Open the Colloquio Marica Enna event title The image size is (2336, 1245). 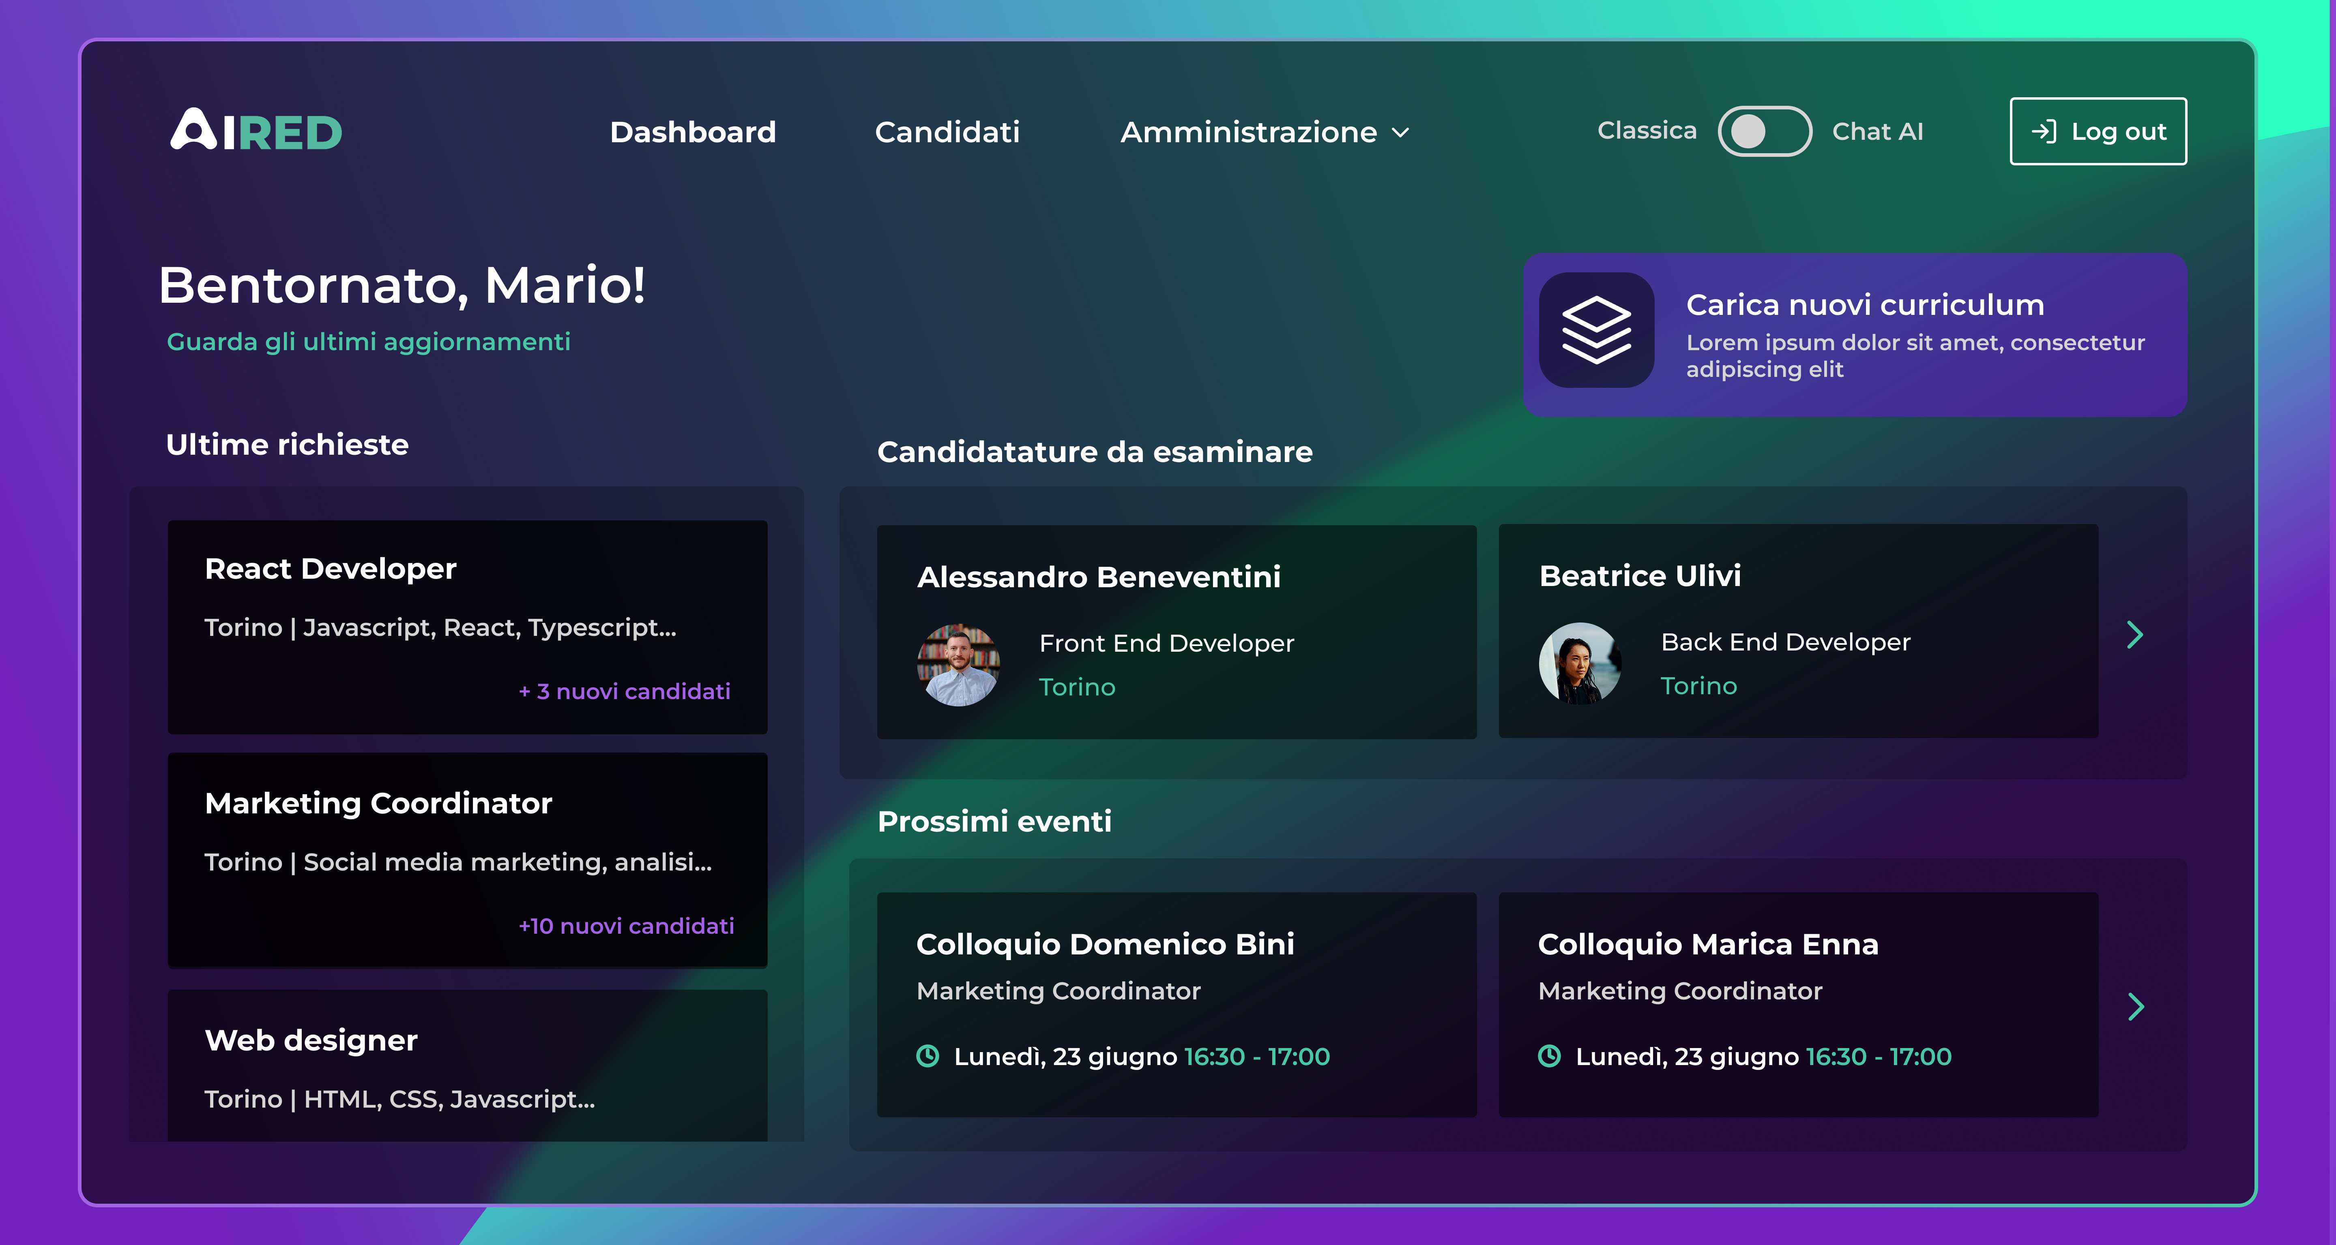1709,944
